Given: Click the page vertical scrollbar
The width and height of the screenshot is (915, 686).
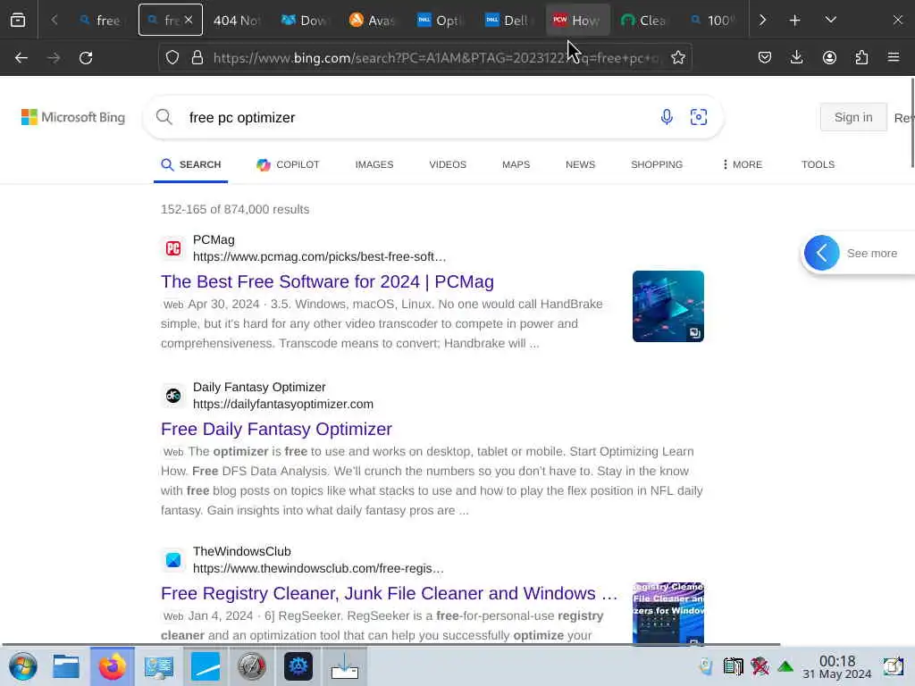Looking at the screenshot, I should (x=911, y=122).
